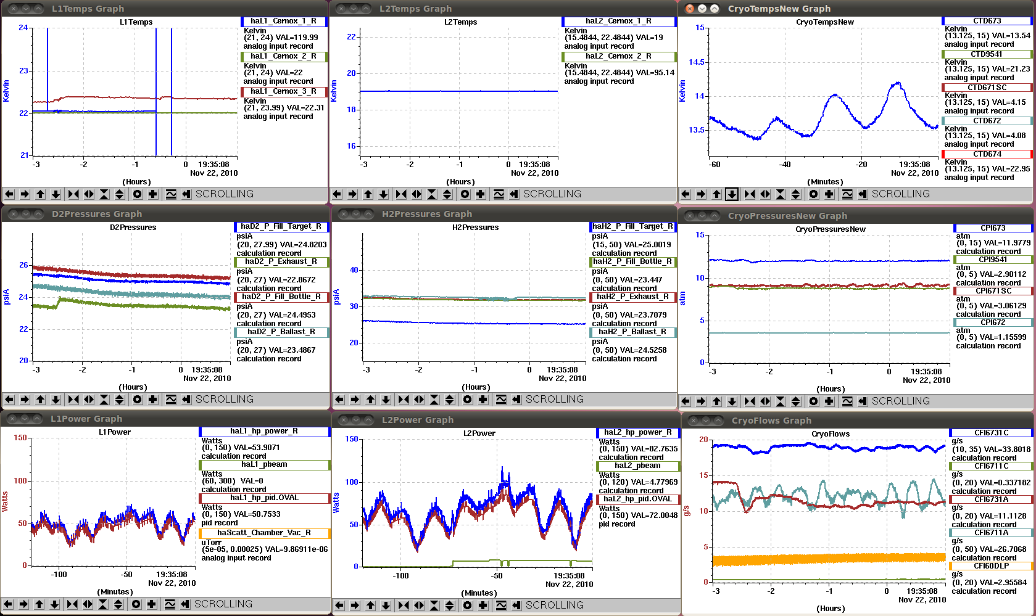The height and width of the screenshot is (616, 1036).
Task: Click CryoFlows Graph window title bar
Action: tap(858, 421)
